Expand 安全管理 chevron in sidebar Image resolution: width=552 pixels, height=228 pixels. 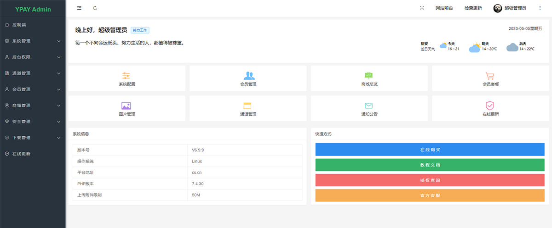pyautogui.click(x=59, y=121)
